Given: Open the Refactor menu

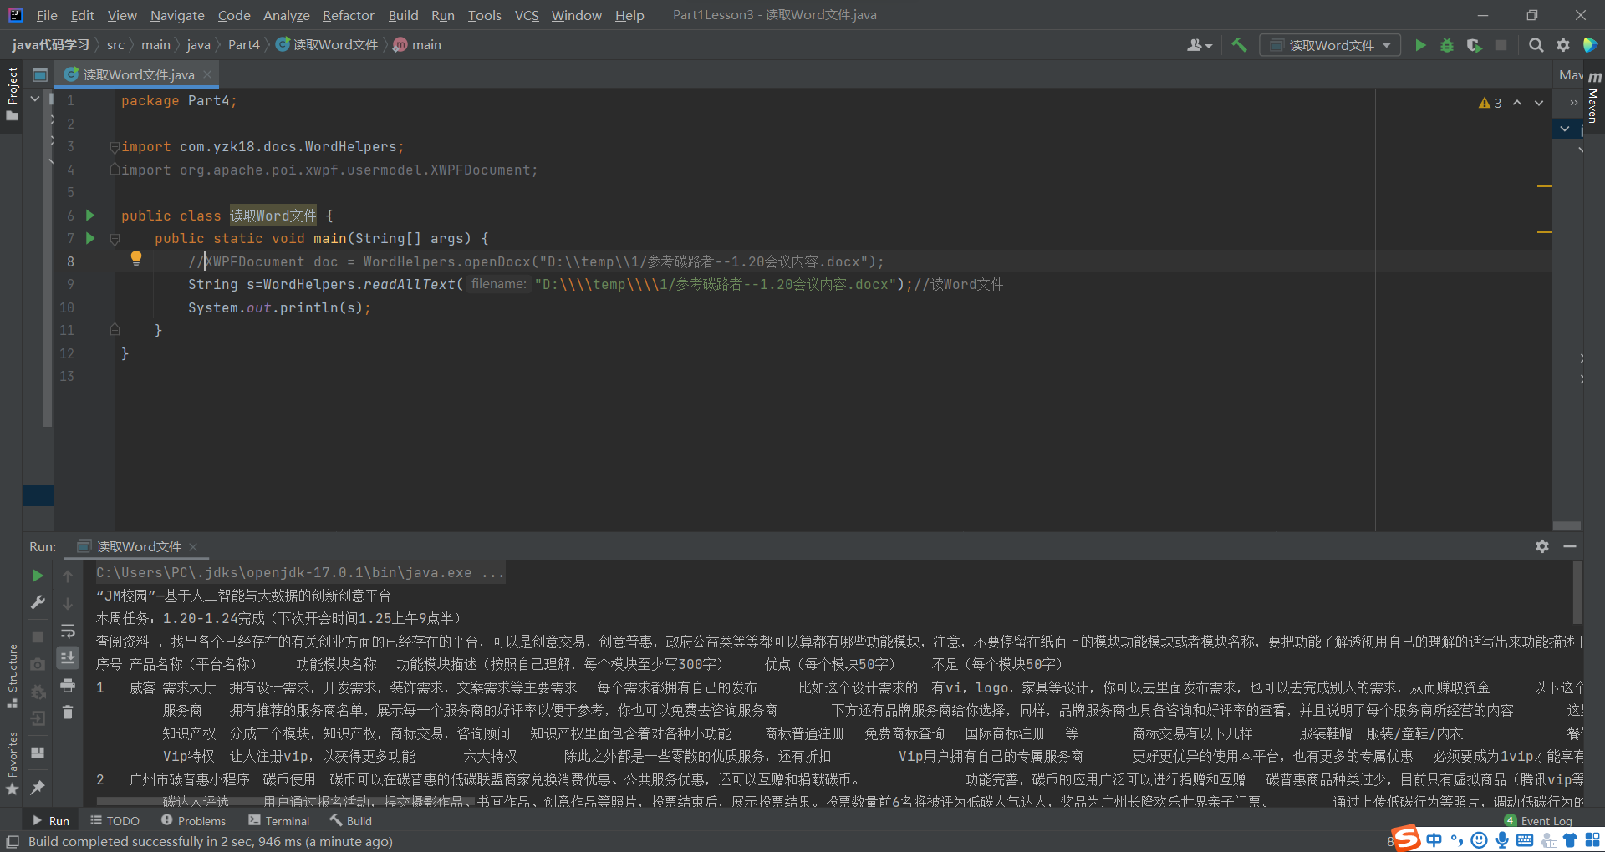Looking at the screenshot, I should coord(348,15).
